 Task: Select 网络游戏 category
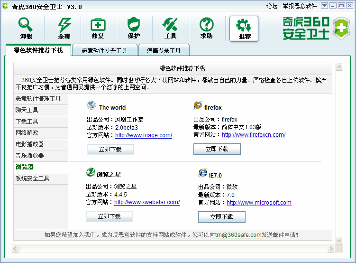pyautogui.click(x=41, y=133)
